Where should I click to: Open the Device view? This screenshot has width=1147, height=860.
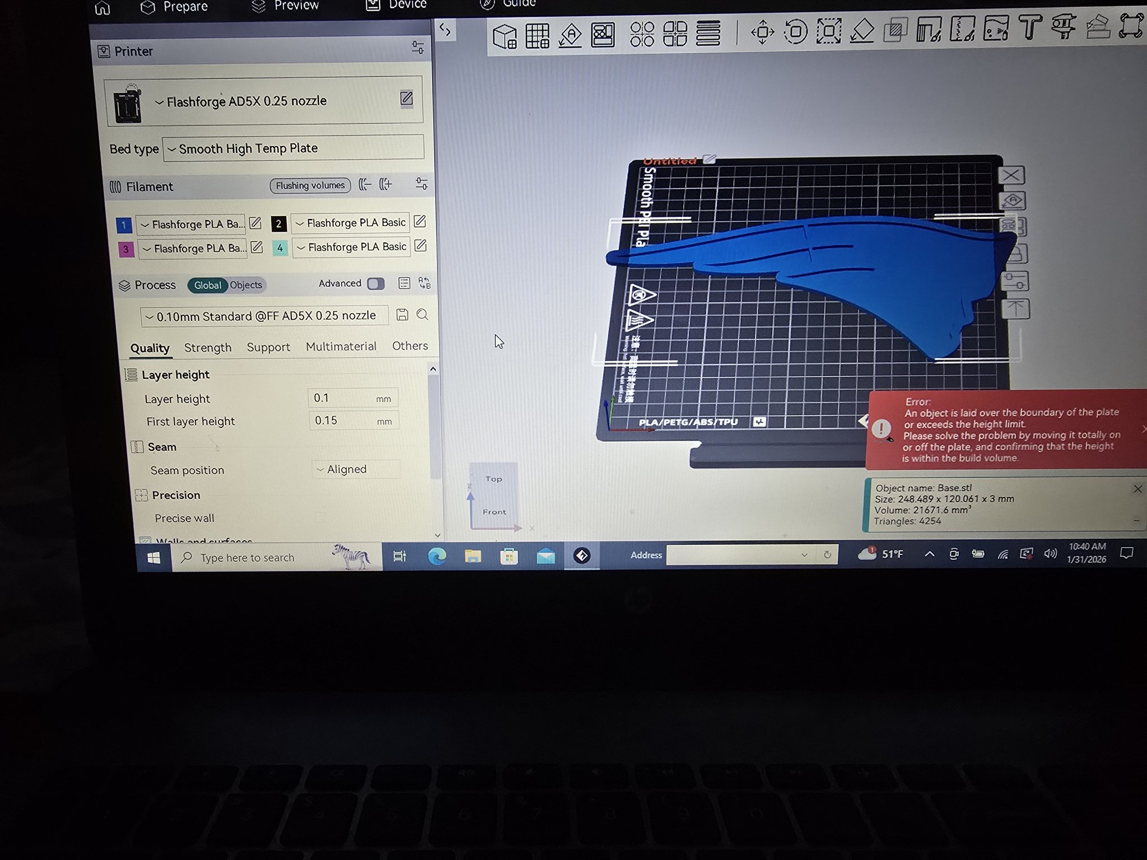pos(397,4)
